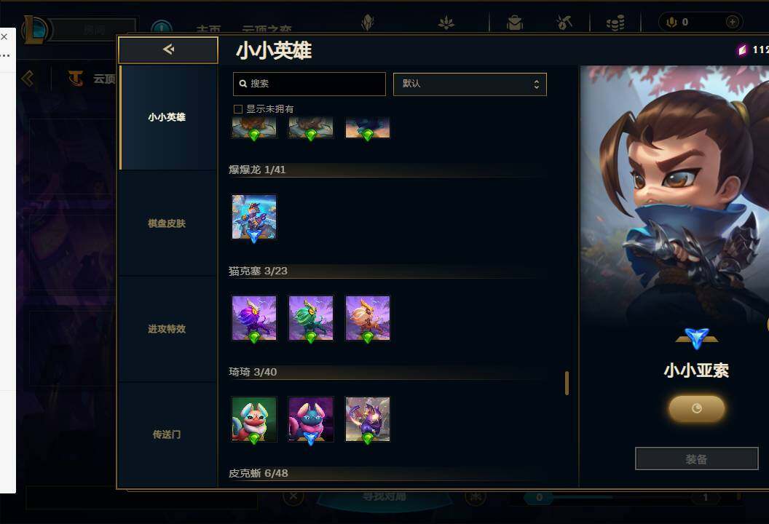Select the 爆爆龙 little legend thumbnail

254,217
